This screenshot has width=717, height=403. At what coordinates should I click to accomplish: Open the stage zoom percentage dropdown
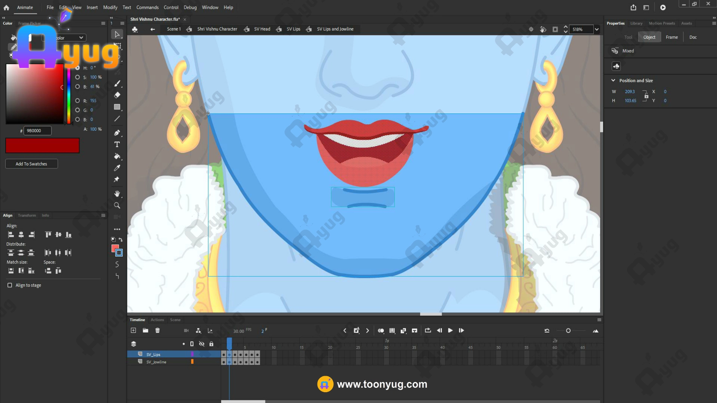coord(596,29)
